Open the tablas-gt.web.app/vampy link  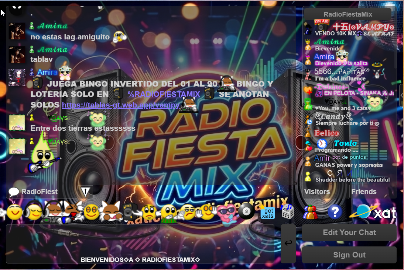point(121,105)
